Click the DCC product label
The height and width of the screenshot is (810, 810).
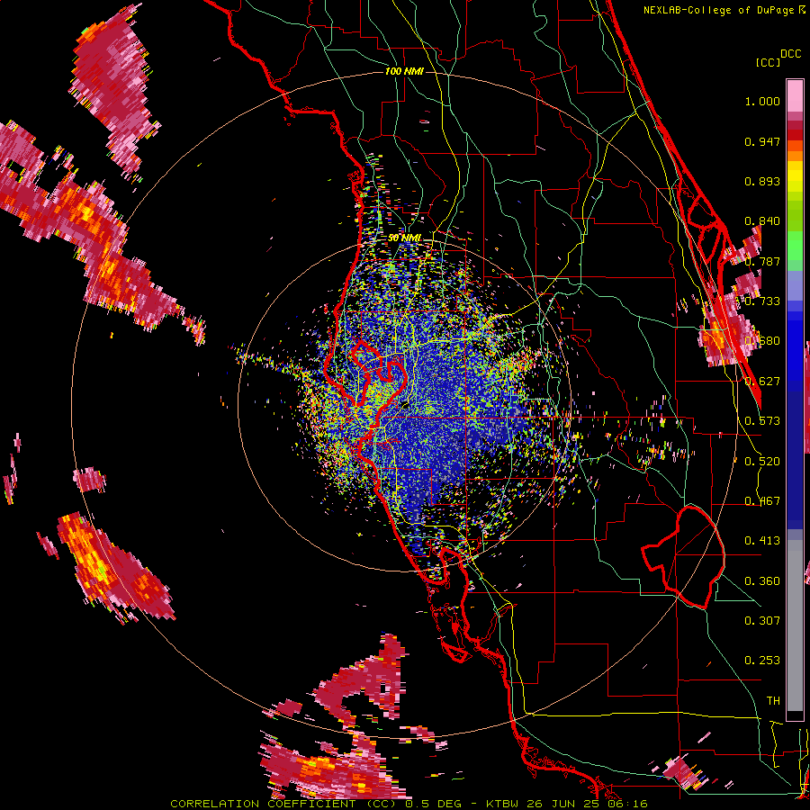[790, 54]
